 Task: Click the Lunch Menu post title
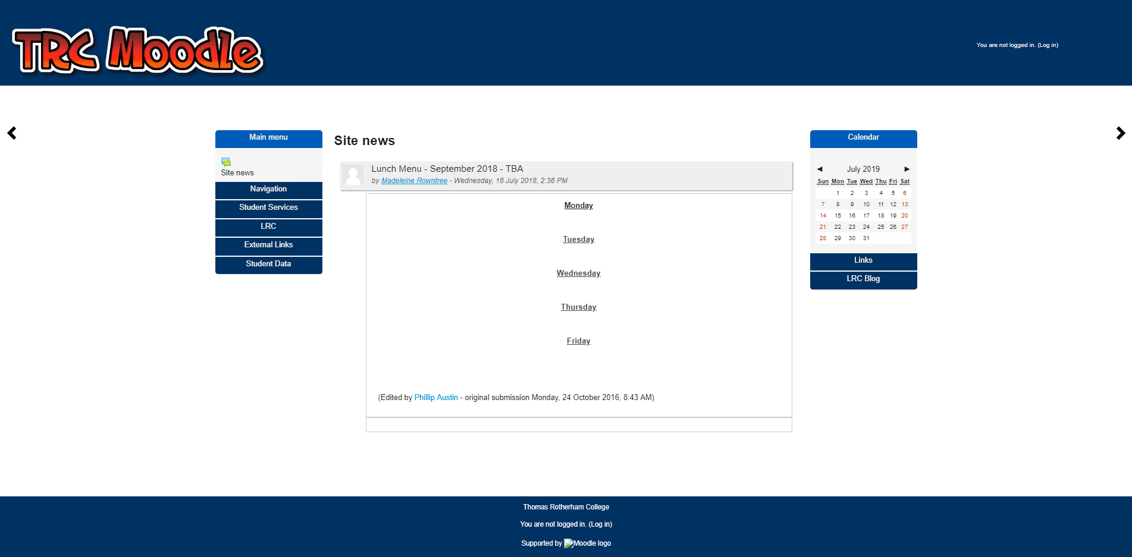(447, 169)
